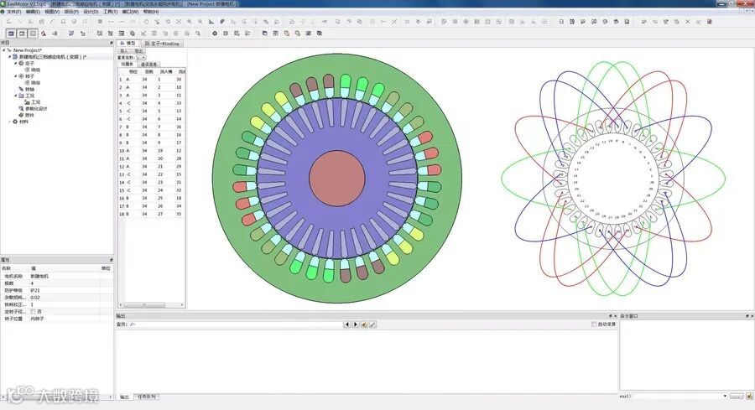Image resolution: width=755 pixels, height=410 pixels.
Task: Switch to the 模型 tab
Action: pyautogui.click(x=128, y=44)
